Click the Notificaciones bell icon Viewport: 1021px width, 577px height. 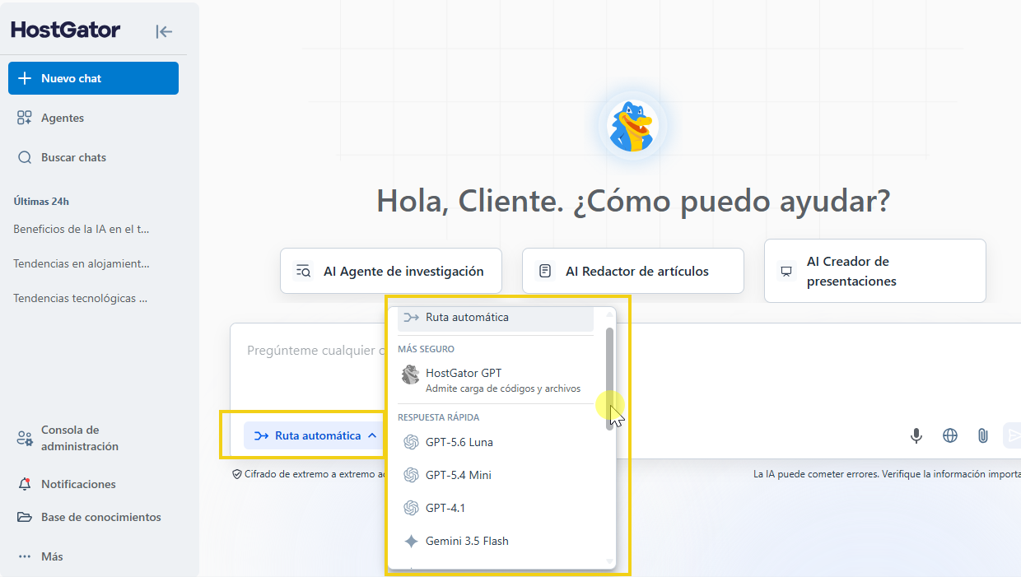pyautogui.click(x=25, y=484)
